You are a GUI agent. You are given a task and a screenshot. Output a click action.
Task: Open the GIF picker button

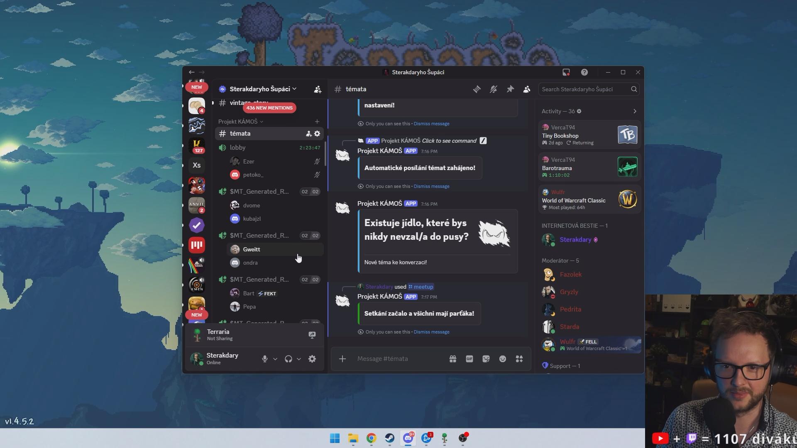coord(469,359)
